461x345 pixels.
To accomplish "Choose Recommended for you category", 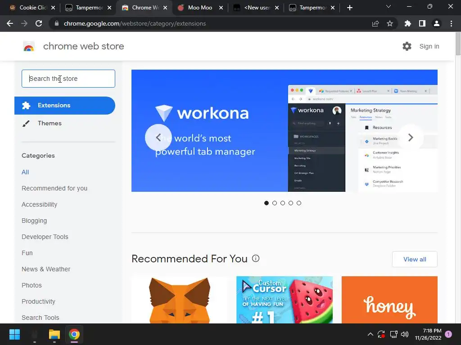I will [x=54, y=188].
